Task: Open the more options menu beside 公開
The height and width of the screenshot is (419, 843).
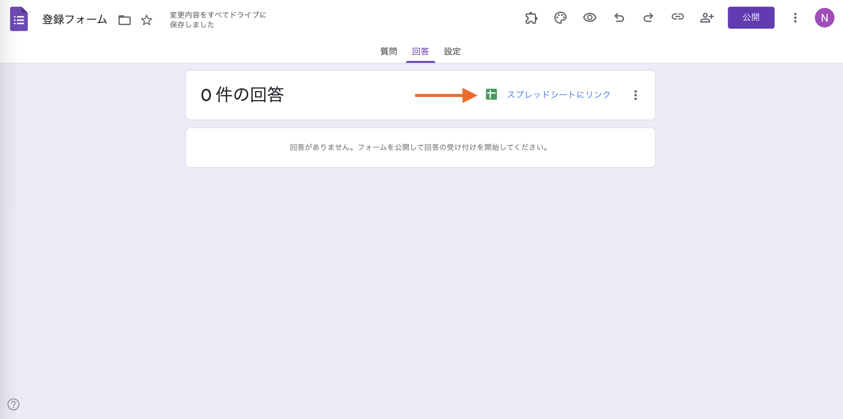Action: [795, 18]
